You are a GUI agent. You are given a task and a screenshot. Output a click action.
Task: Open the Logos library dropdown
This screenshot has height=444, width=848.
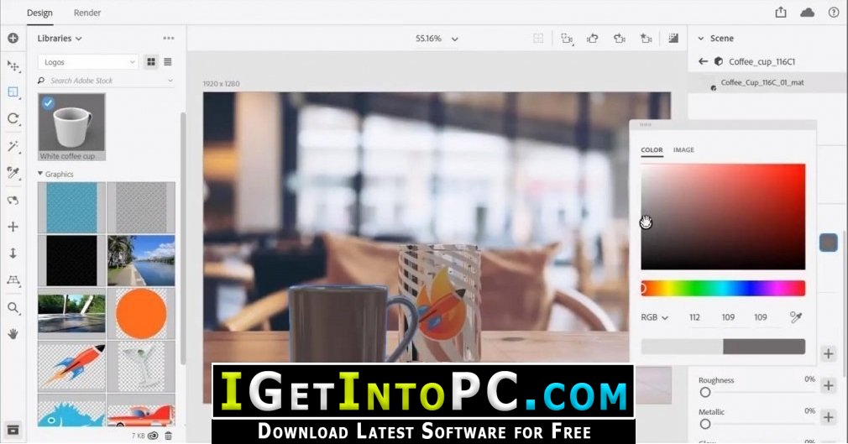[88, 62]
